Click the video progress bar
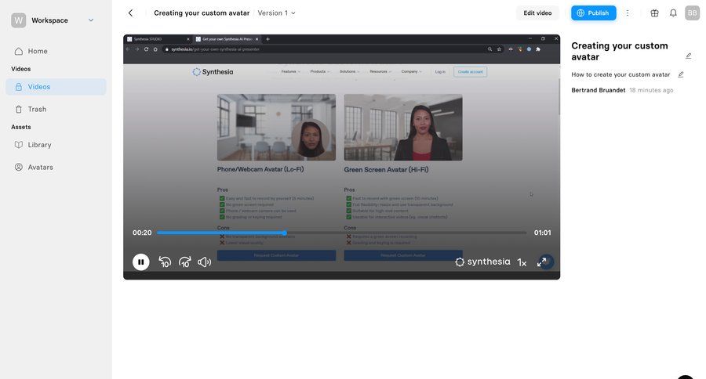 [341, 233]
